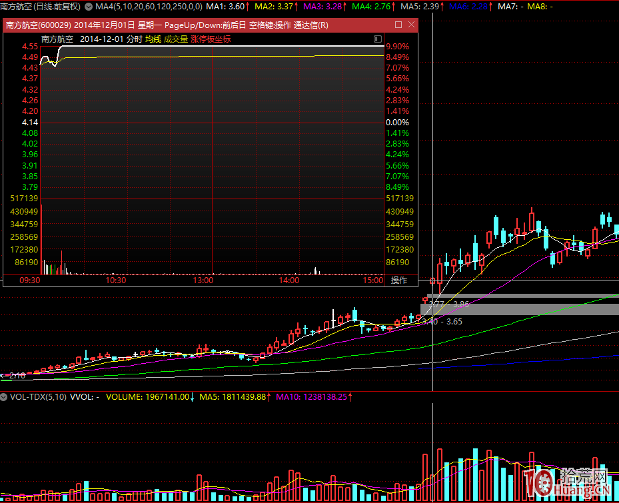Click the left 517139 volume axis label

click(24, 198)
